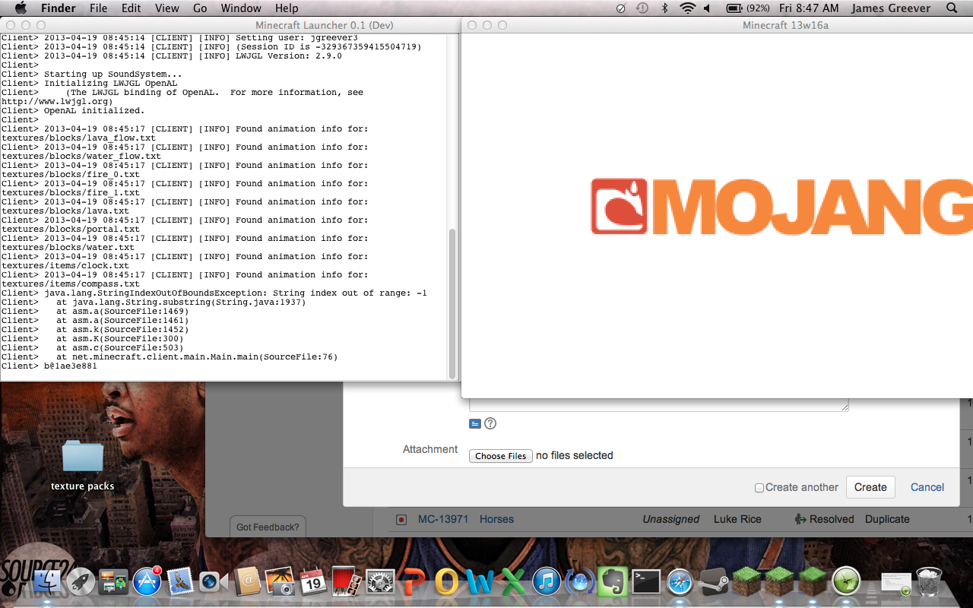Open Finder from the dock
Screen dimensions: 973x608
click(x=48, y=581)
